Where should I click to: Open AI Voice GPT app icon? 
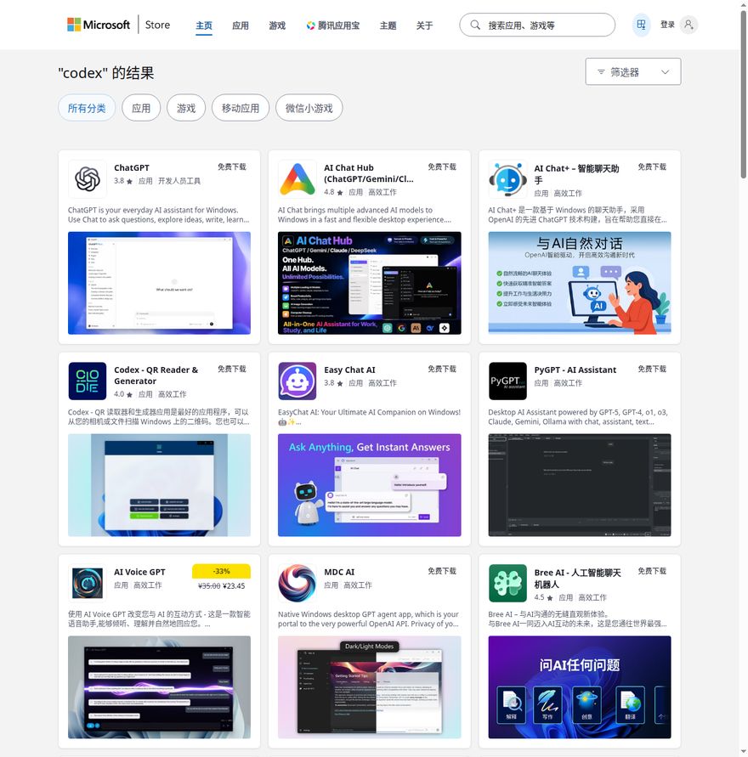pyautogui.click(x=88, y=583)
